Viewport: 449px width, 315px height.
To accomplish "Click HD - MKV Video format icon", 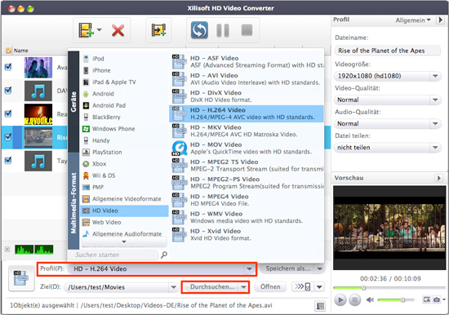I will click(180, 131).
